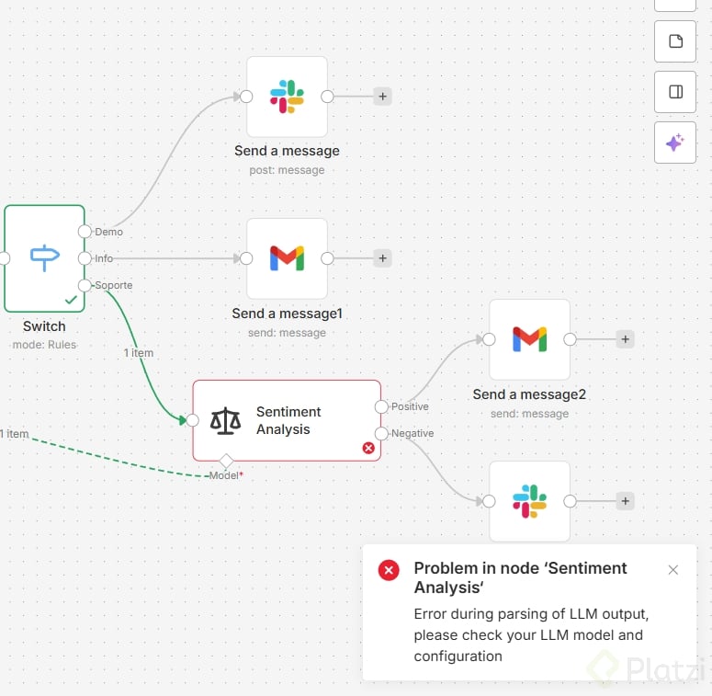This screenshot has height=696, width=712.
Task: Click the 'post: message' subtitle of Slack node
Action: pos(287,170)
